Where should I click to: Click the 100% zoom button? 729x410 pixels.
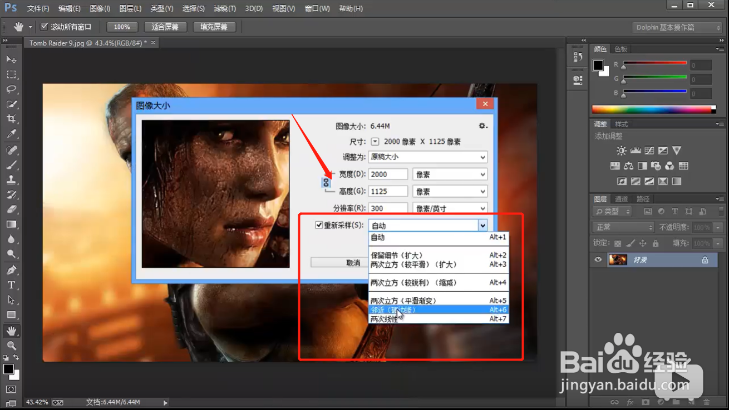122,27
